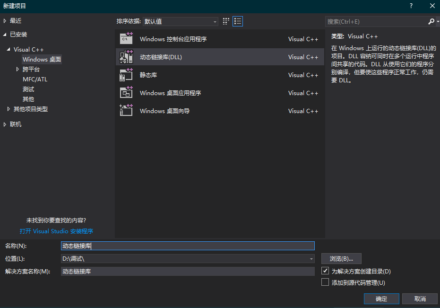
Task: Select Windows 桌面应用程序 template name
Action: [170, 93]
